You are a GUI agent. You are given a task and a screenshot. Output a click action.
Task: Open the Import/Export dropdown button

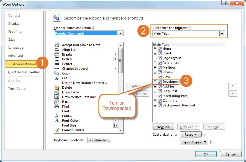click(194, 142)
